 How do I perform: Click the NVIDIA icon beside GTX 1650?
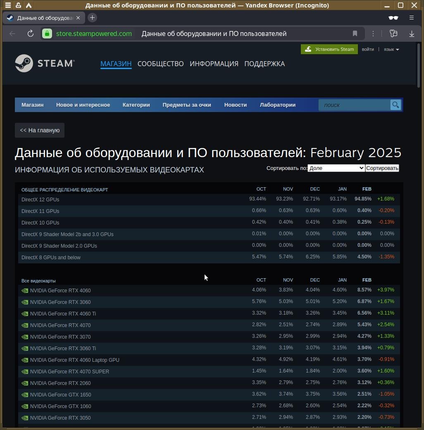25,395
